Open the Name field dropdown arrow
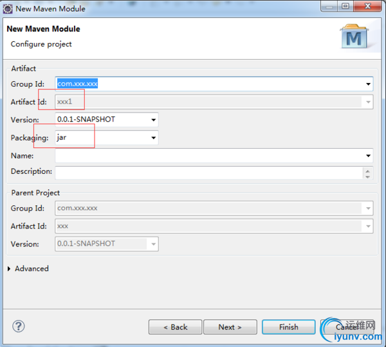The image size is (386, 347). click(x=368, y=156)
